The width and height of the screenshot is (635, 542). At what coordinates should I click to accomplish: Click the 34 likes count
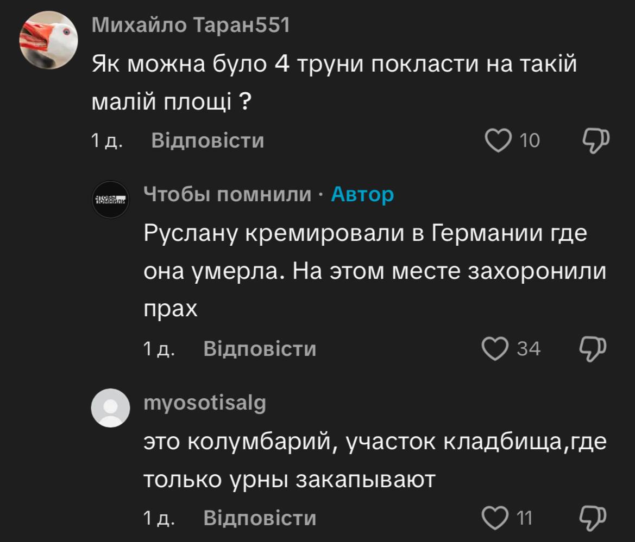click(529, 348)
